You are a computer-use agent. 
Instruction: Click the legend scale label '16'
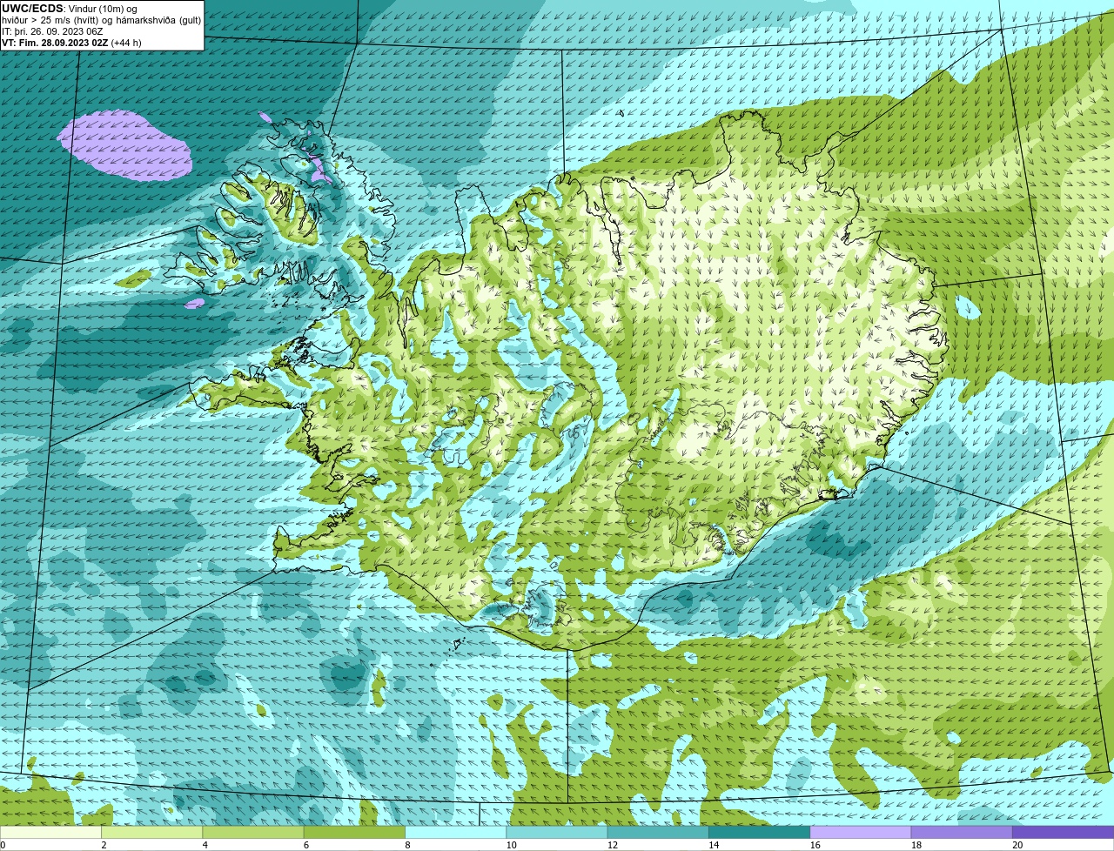tap(815, 845)
